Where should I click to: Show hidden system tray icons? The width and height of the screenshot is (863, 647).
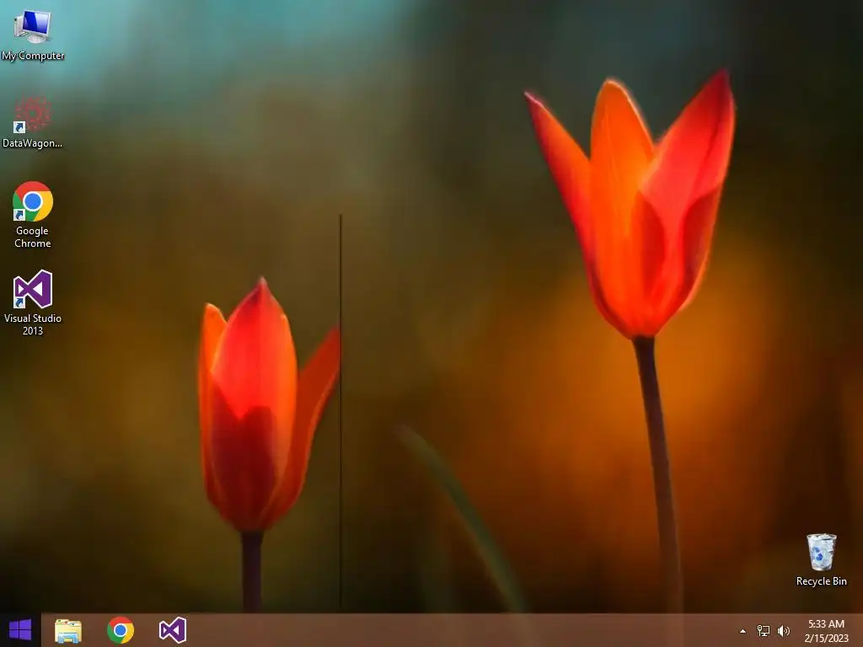pyautogui.click(x=743, y=631)
